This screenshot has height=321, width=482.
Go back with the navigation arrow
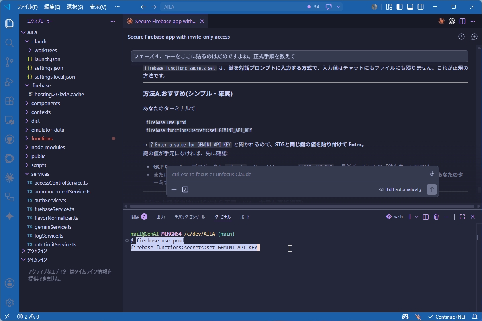144,7
